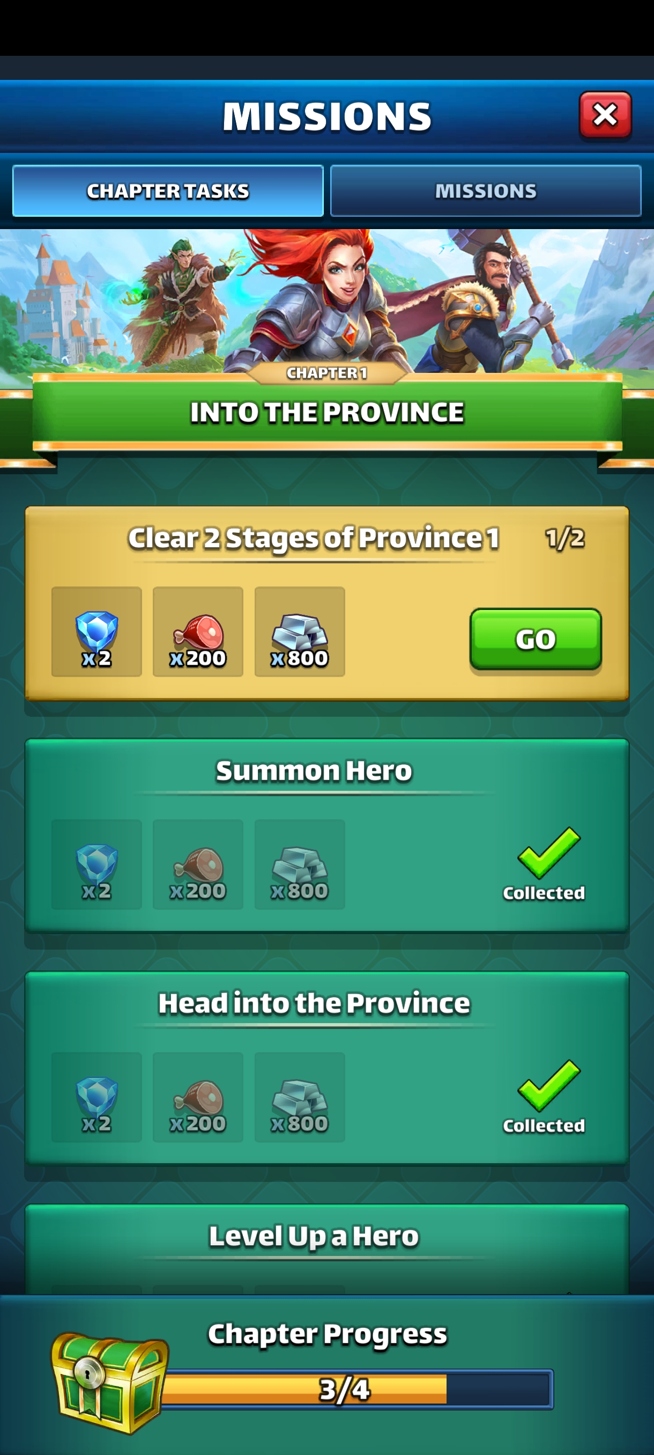Tap the gem reward icon in Clear 2 Stages
The image size is (654, 1455).
[96, 631]
